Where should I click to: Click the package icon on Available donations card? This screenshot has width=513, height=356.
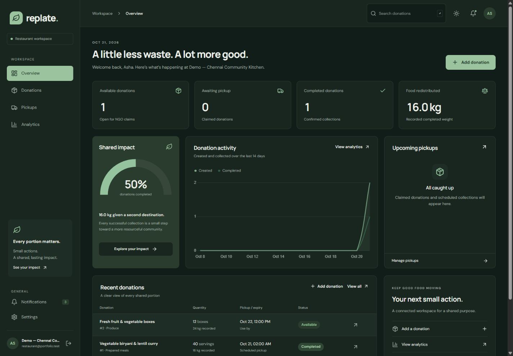pyautogui.click(x=179, y=91)
